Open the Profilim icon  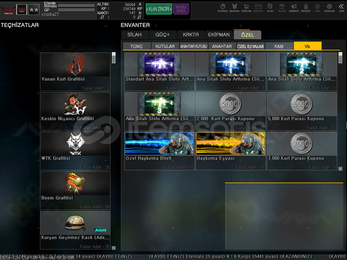306,8
